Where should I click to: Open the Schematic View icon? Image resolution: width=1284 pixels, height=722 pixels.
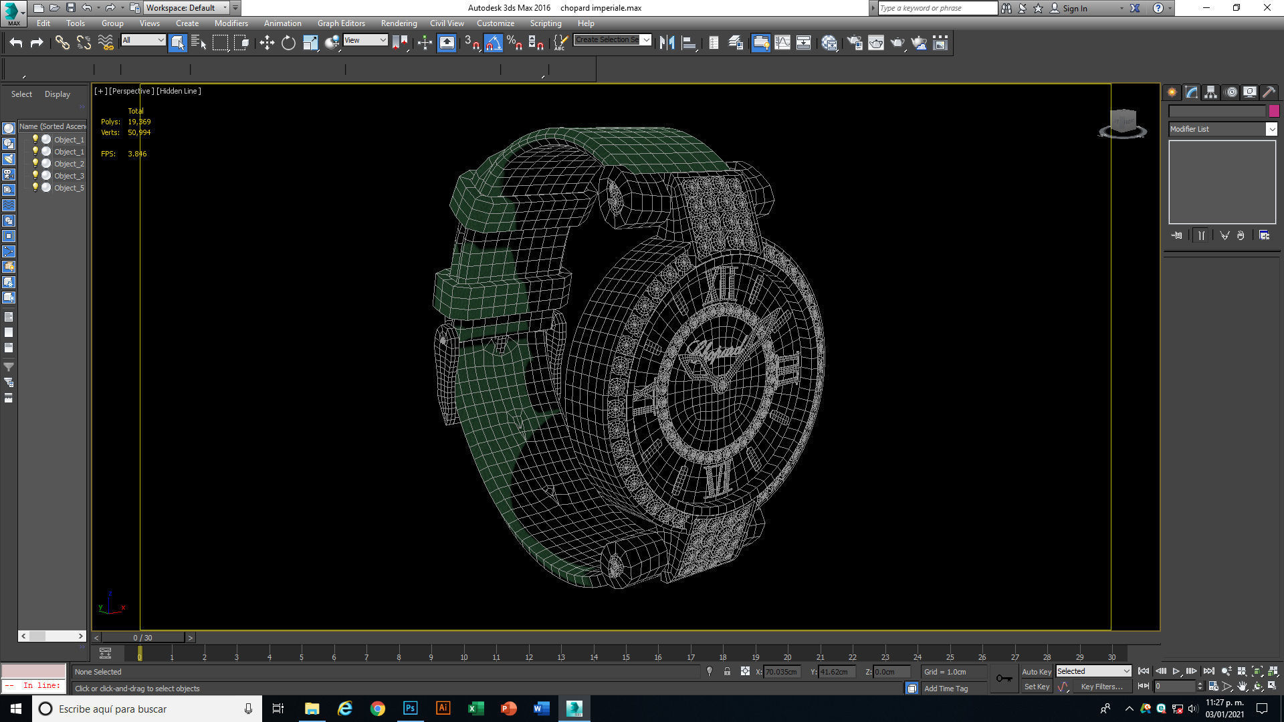coord(804,43)
